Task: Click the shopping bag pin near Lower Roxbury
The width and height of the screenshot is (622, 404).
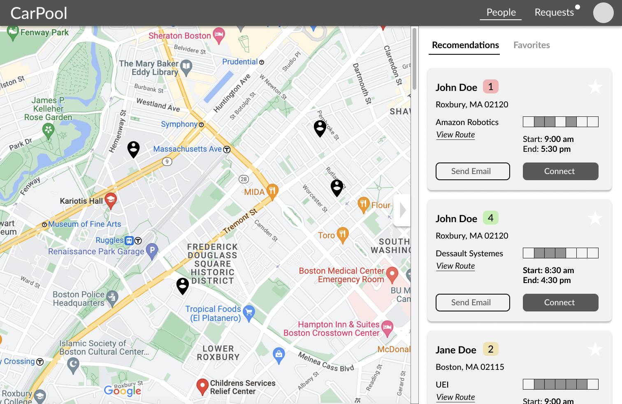Action: 279,356
